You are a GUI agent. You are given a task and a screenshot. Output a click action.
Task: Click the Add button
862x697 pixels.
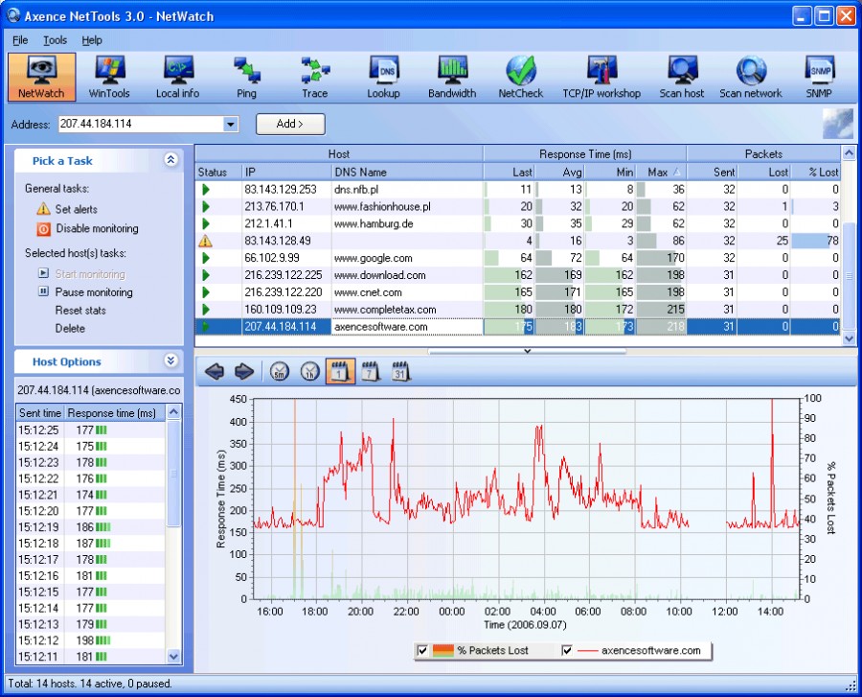[x=290, y=124]
